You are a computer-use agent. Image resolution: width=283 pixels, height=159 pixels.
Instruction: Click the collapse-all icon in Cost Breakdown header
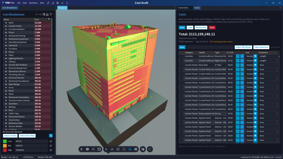(x=44, y=14)
